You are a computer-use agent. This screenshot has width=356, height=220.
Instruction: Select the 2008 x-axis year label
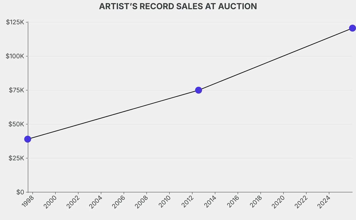point(142,201)
